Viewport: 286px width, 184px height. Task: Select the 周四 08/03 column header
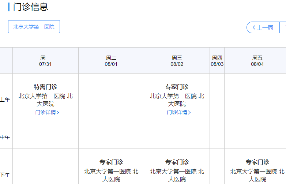(217, 61)
